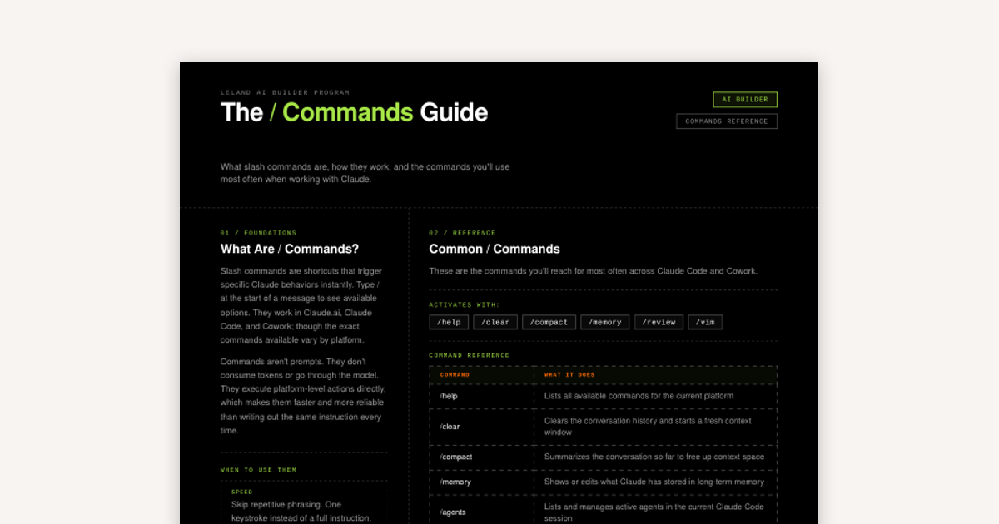Click the /help table row cell
This screenshot has width=999, height=524.
(481, 396)
